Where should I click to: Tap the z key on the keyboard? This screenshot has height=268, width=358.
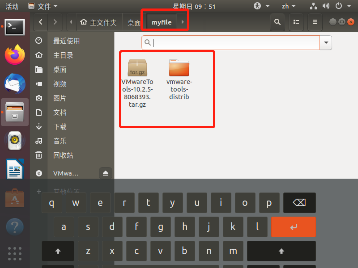[x=88, y=251]
